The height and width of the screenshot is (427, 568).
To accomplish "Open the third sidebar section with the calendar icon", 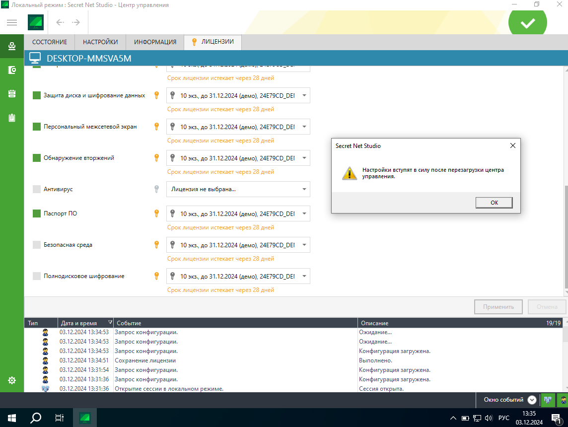I will pyautogui.click(x=12, y=94).
